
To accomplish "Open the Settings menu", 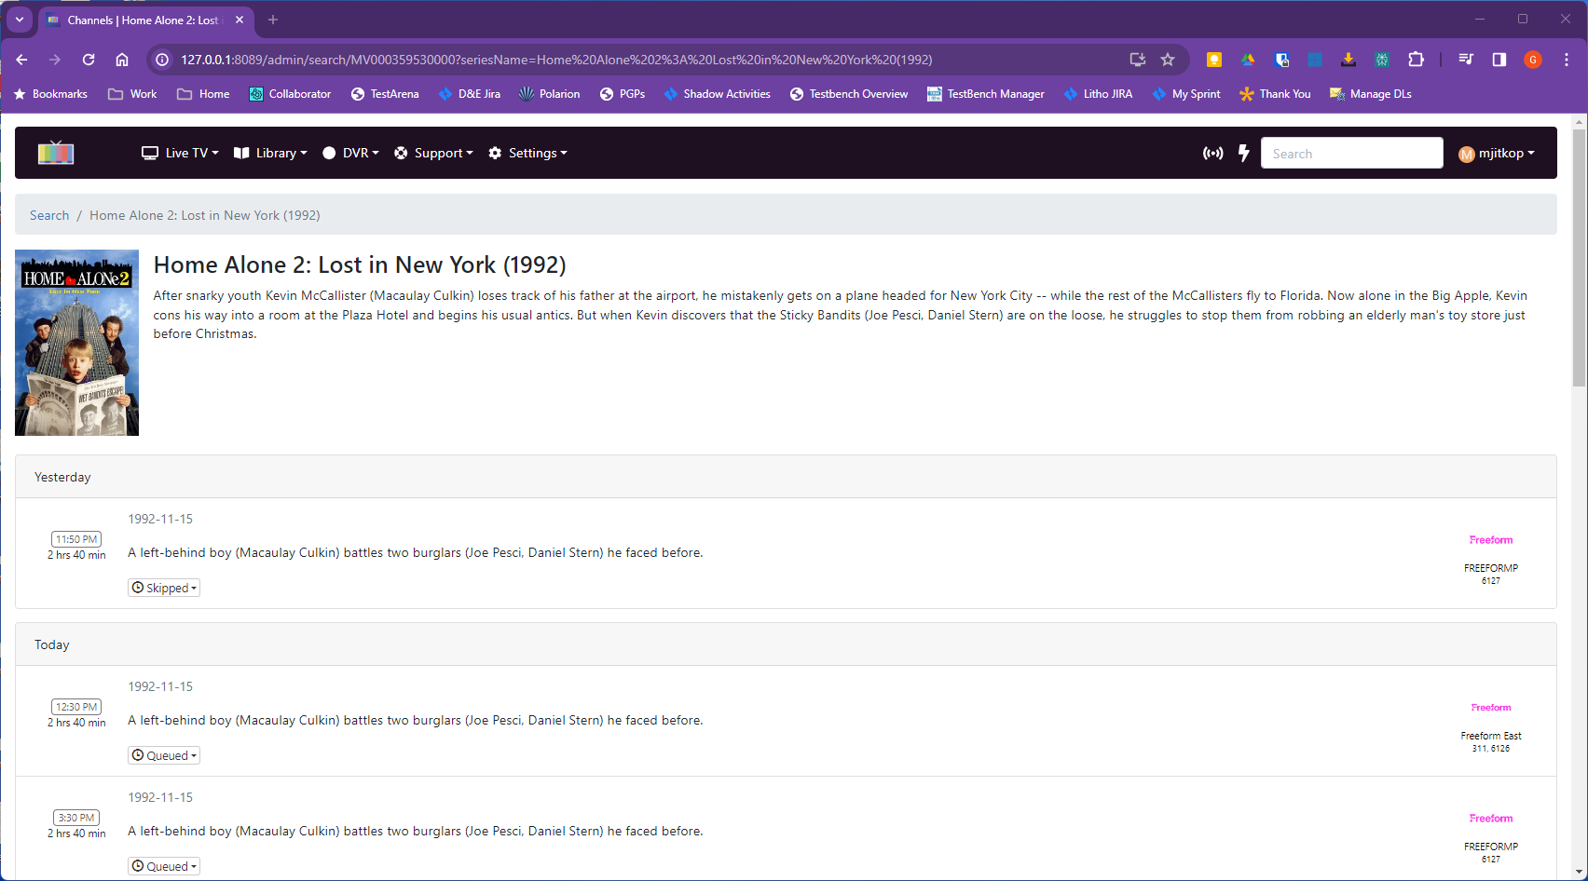I will coord(527,153).
